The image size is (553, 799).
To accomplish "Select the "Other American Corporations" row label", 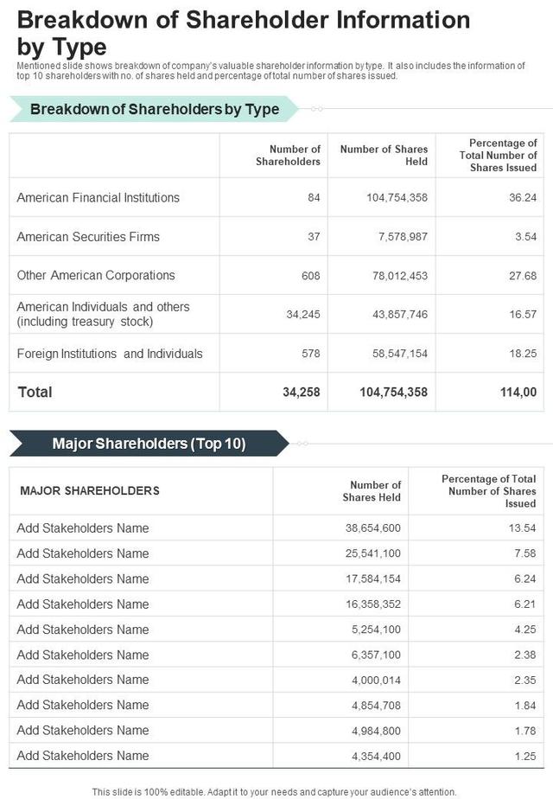I will coord(96,276).
